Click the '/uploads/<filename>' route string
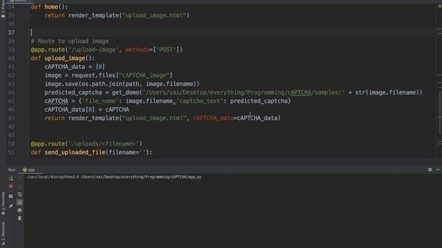442x248 pixels. 104,144
